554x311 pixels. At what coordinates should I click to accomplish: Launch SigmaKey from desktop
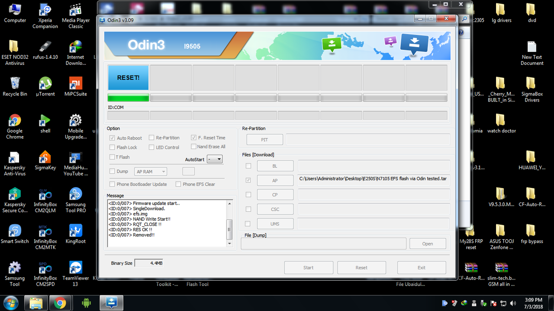[x=45, y=160]
